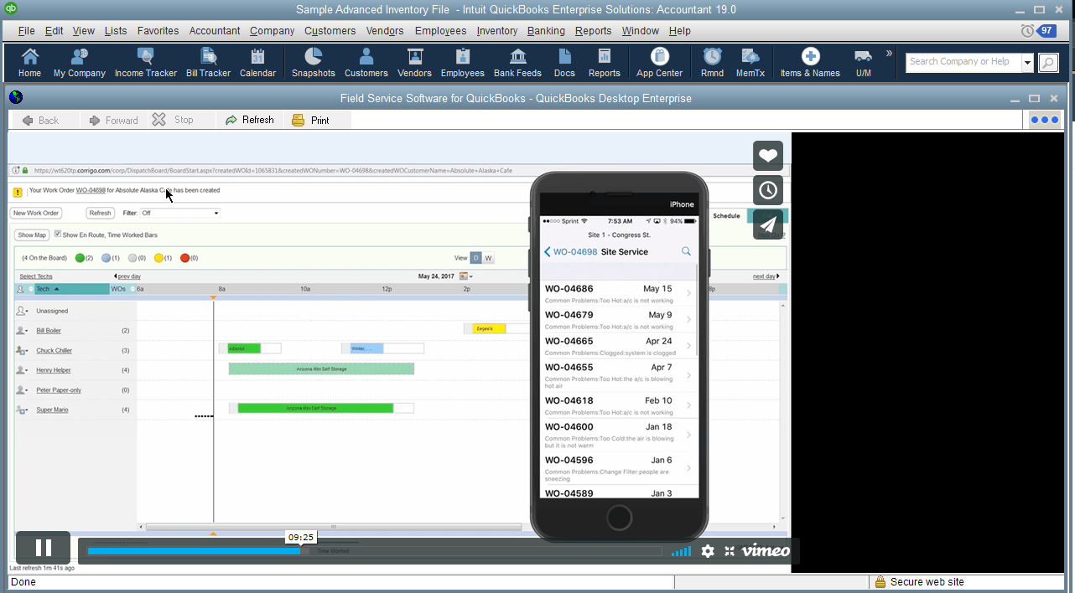Screen dimensions: 1075x593
Task: Click the three-dot options button
Action: [1044, 120]
